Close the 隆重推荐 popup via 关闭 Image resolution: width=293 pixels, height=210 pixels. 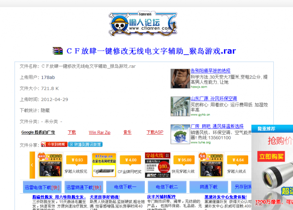coord(259,205)
